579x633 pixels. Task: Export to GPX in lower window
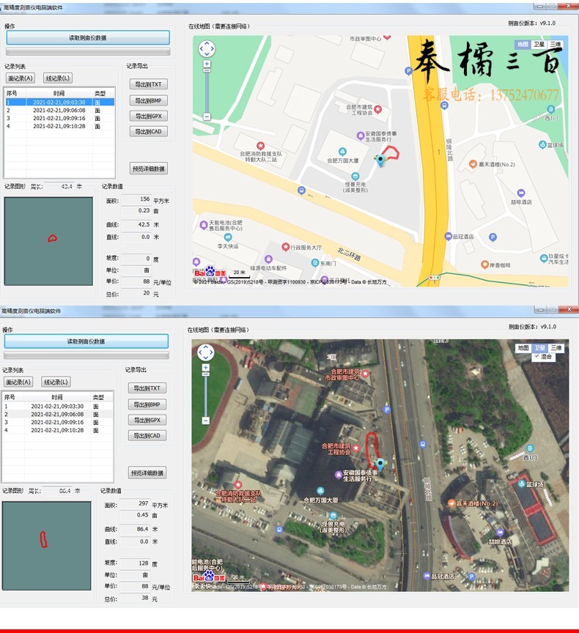pyautogui.click(x=147, y=420)
